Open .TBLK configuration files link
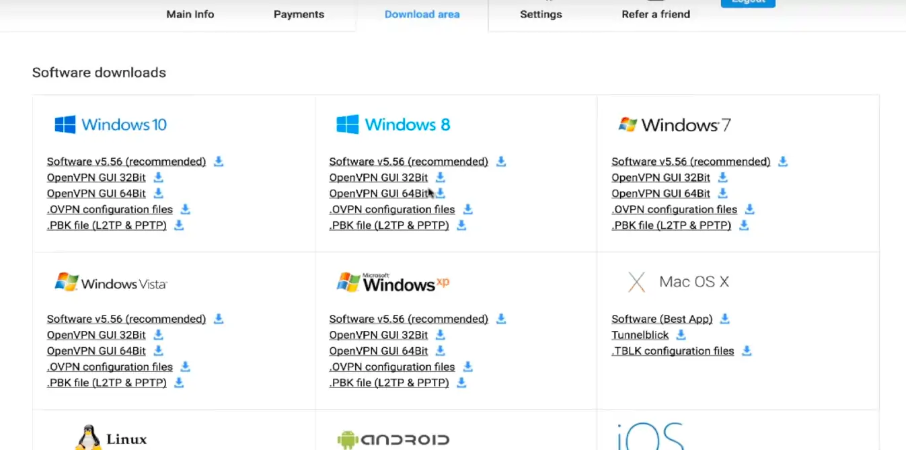This screenshot has width=906, height=450. point(673,351)
